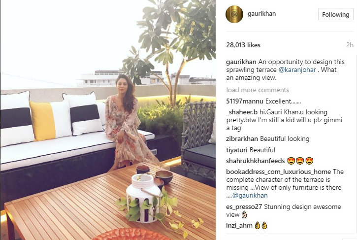Open tiyaturi's profile
This screenshot has height=240, width=357.
[236, 150]
